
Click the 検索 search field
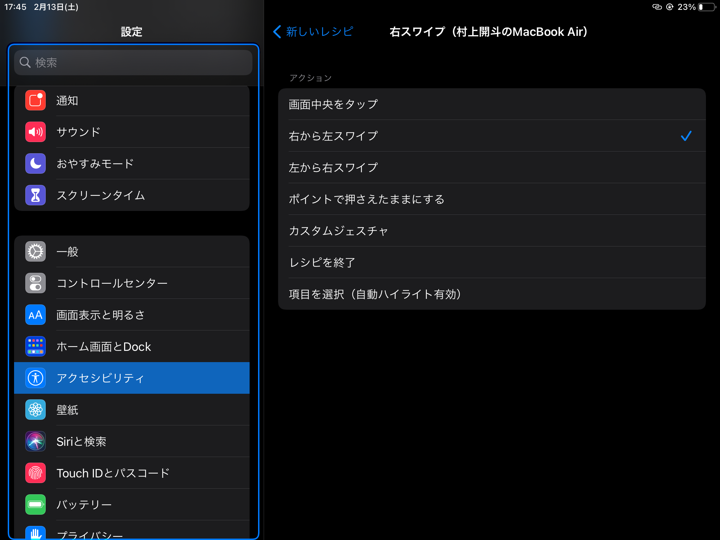coord(133,62)
